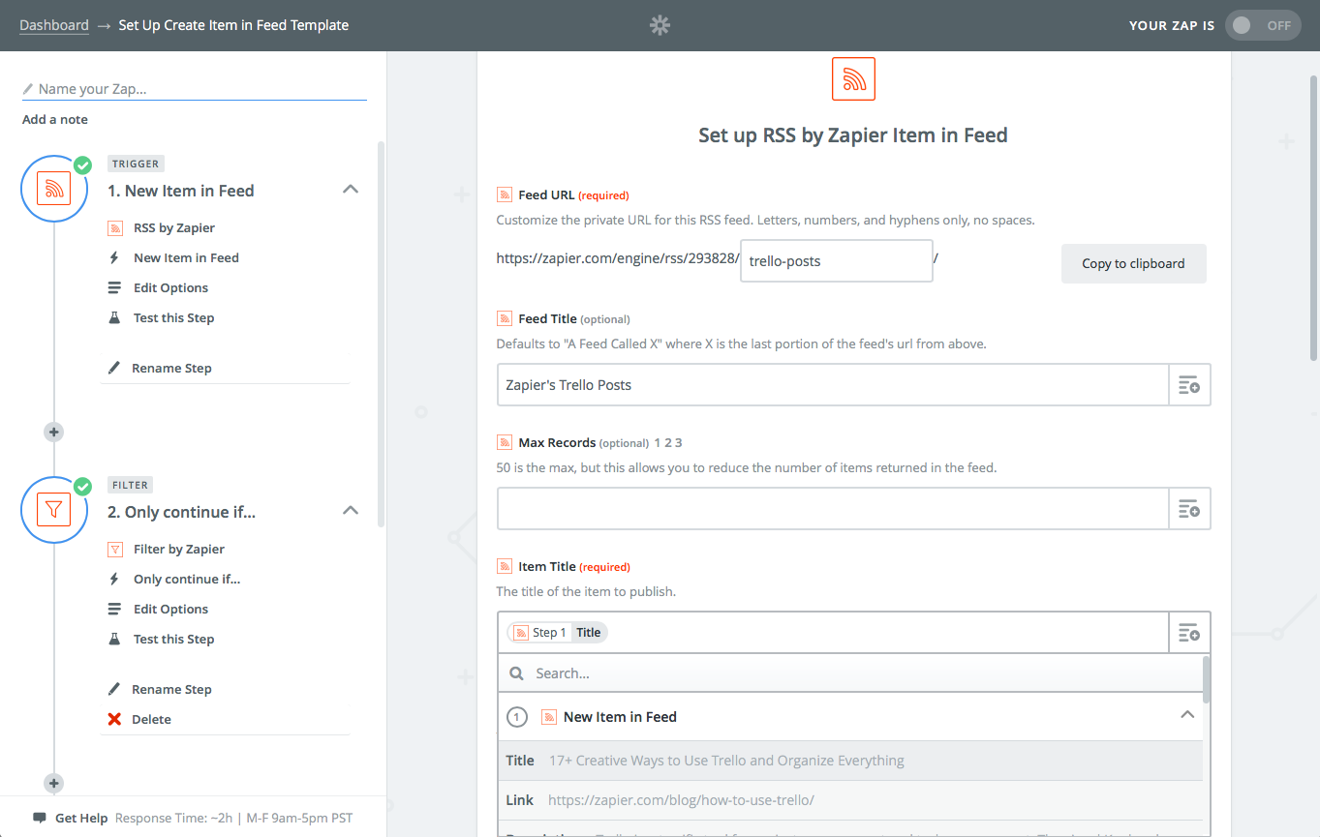Select the Filter step funnel circle icon
Screen dimensions: 1320x837
point(54,510)
